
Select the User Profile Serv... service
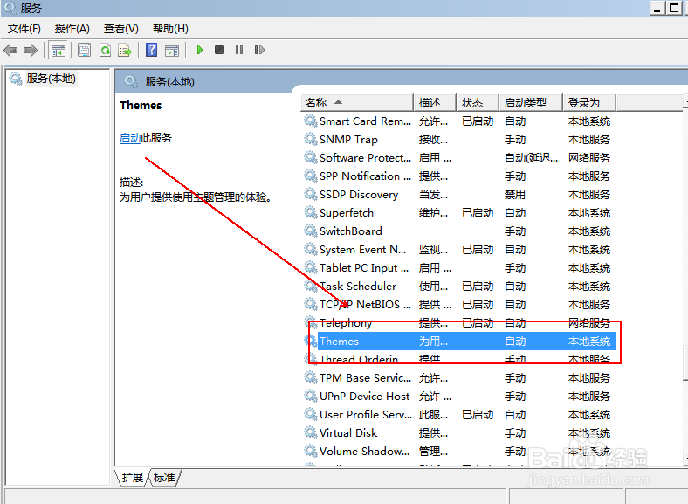point(460,414)
